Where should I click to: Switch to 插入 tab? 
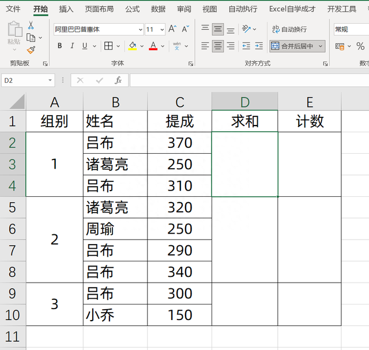tap(66, 9)
